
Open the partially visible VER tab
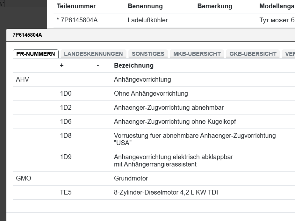(289, 54)
